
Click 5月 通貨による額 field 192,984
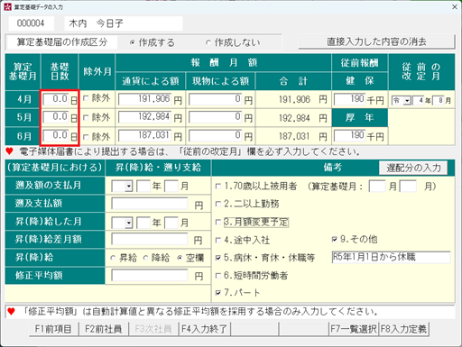coord(144,117)
